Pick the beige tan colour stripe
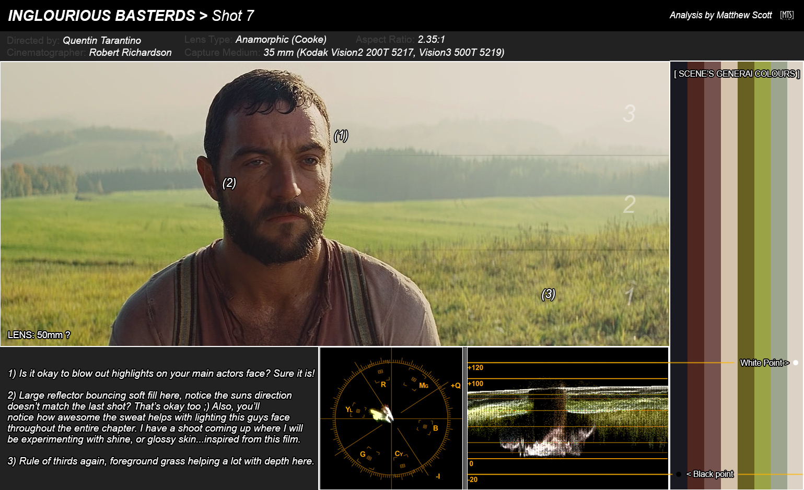Image resolution: width=804 pixels, height=490 pixels. click(x=729, y=276)
